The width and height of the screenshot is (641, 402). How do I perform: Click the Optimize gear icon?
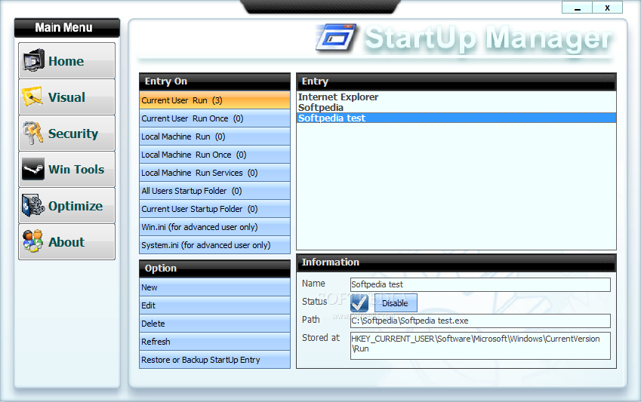(33, 205)
